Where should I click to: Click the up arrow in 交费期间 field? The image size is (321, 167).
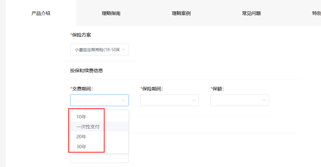point(123,100)
